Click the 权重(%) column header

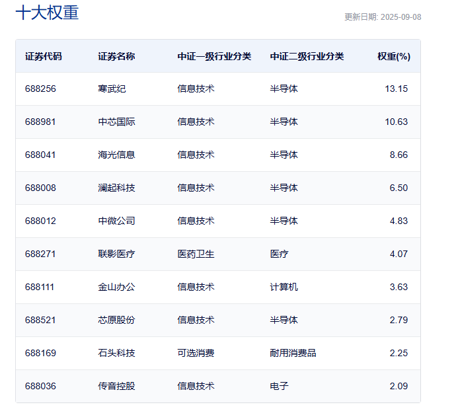394,56
